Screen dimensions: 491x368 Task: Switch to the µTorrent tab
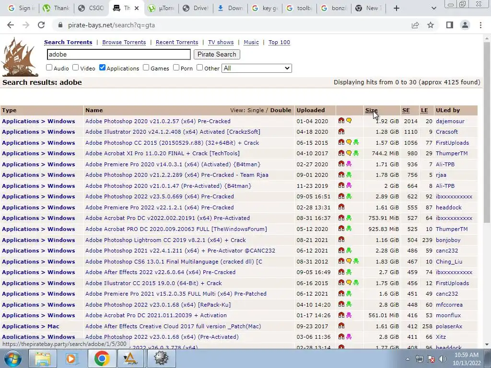(x=161, y=8)
